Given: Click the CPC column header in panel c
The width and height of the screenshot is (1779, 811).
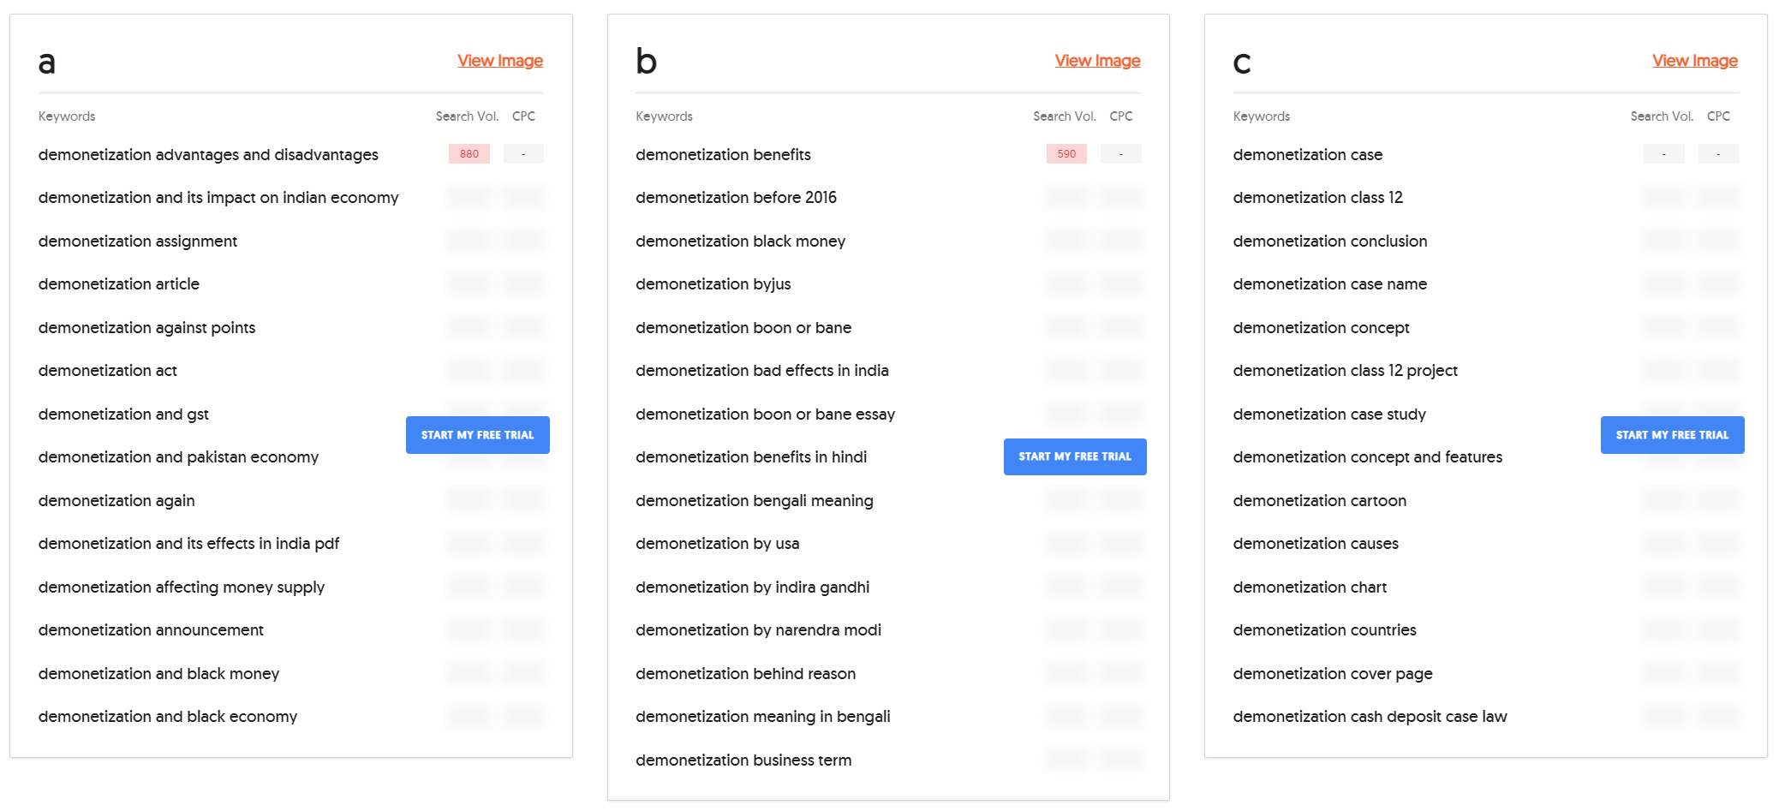Looking at the screenshot, I should point(1718,116).
